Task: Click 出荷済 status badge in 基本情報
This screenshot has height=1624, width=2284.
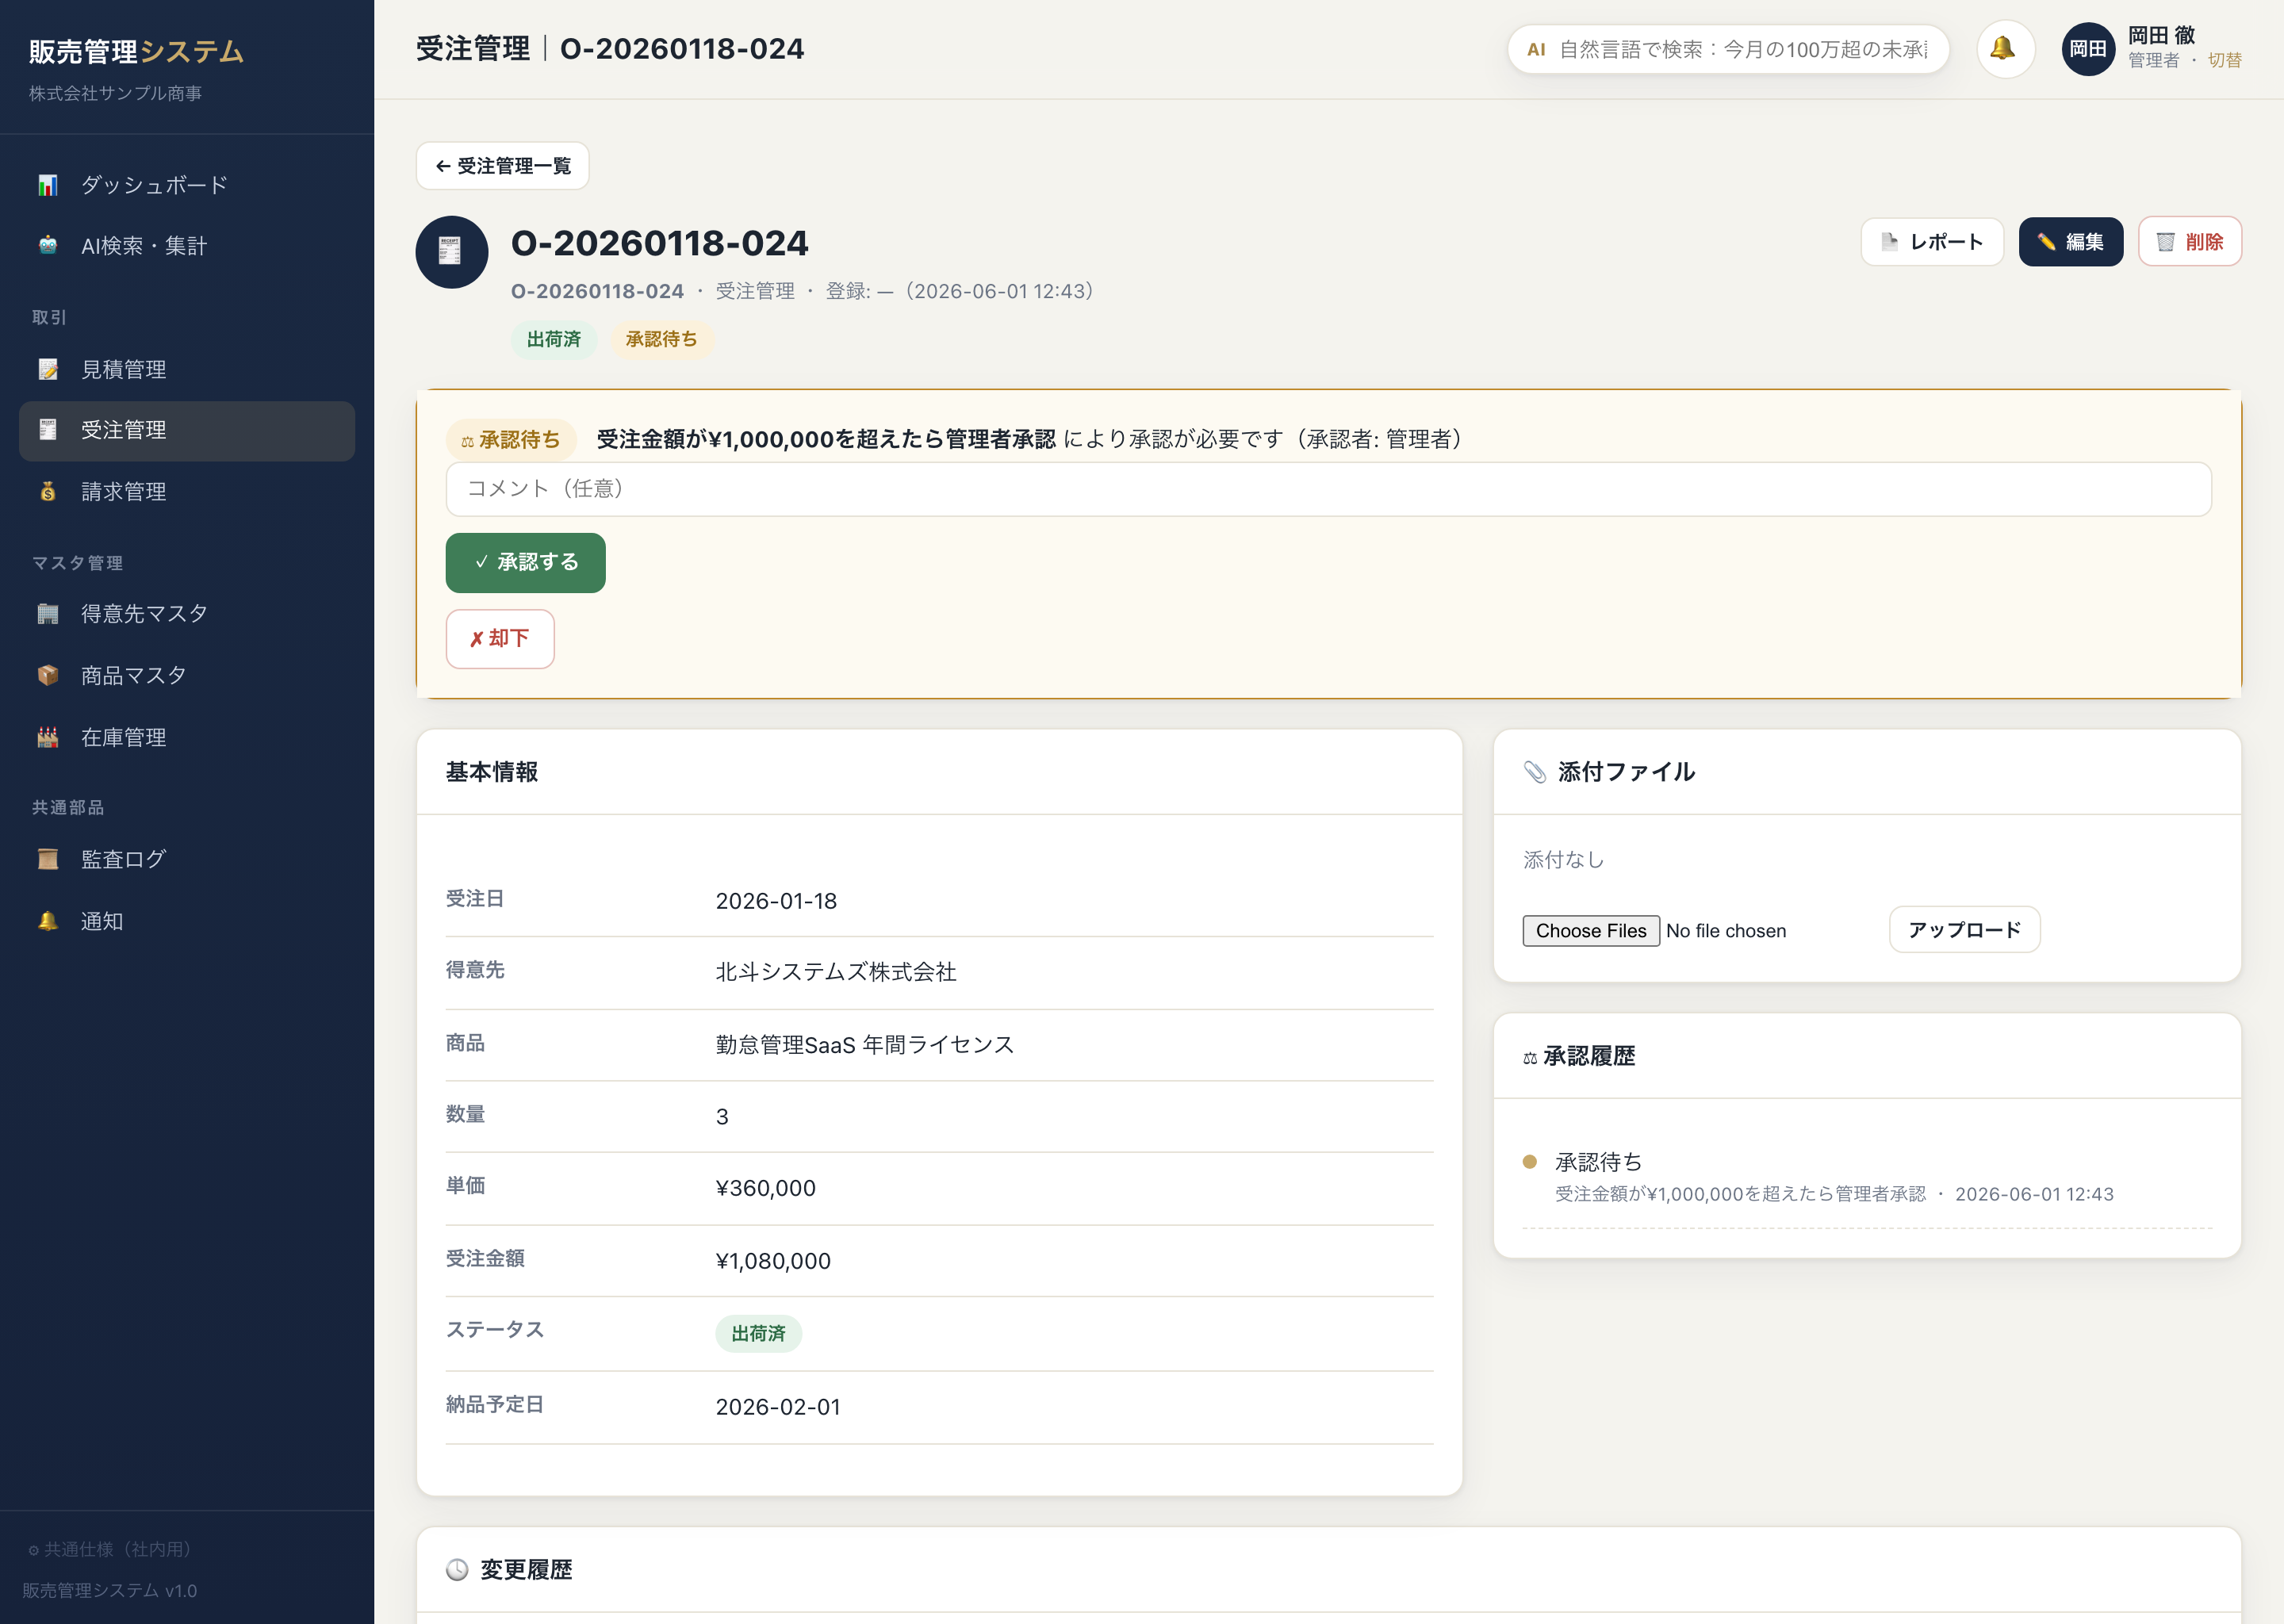Action: pos(758,1334)
